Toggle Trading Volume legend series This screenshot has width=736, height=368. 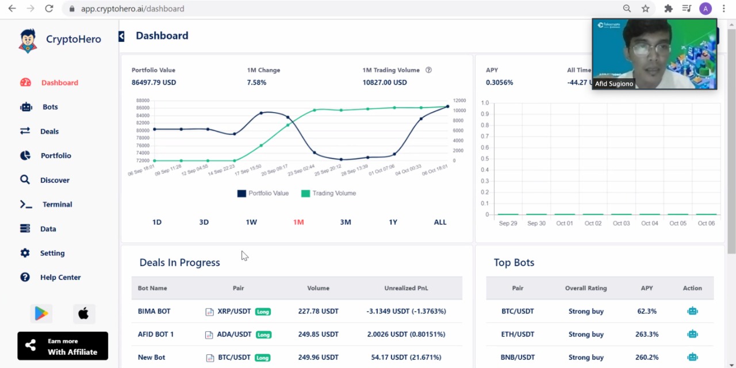pyautogui.click(x=328, y=193)
